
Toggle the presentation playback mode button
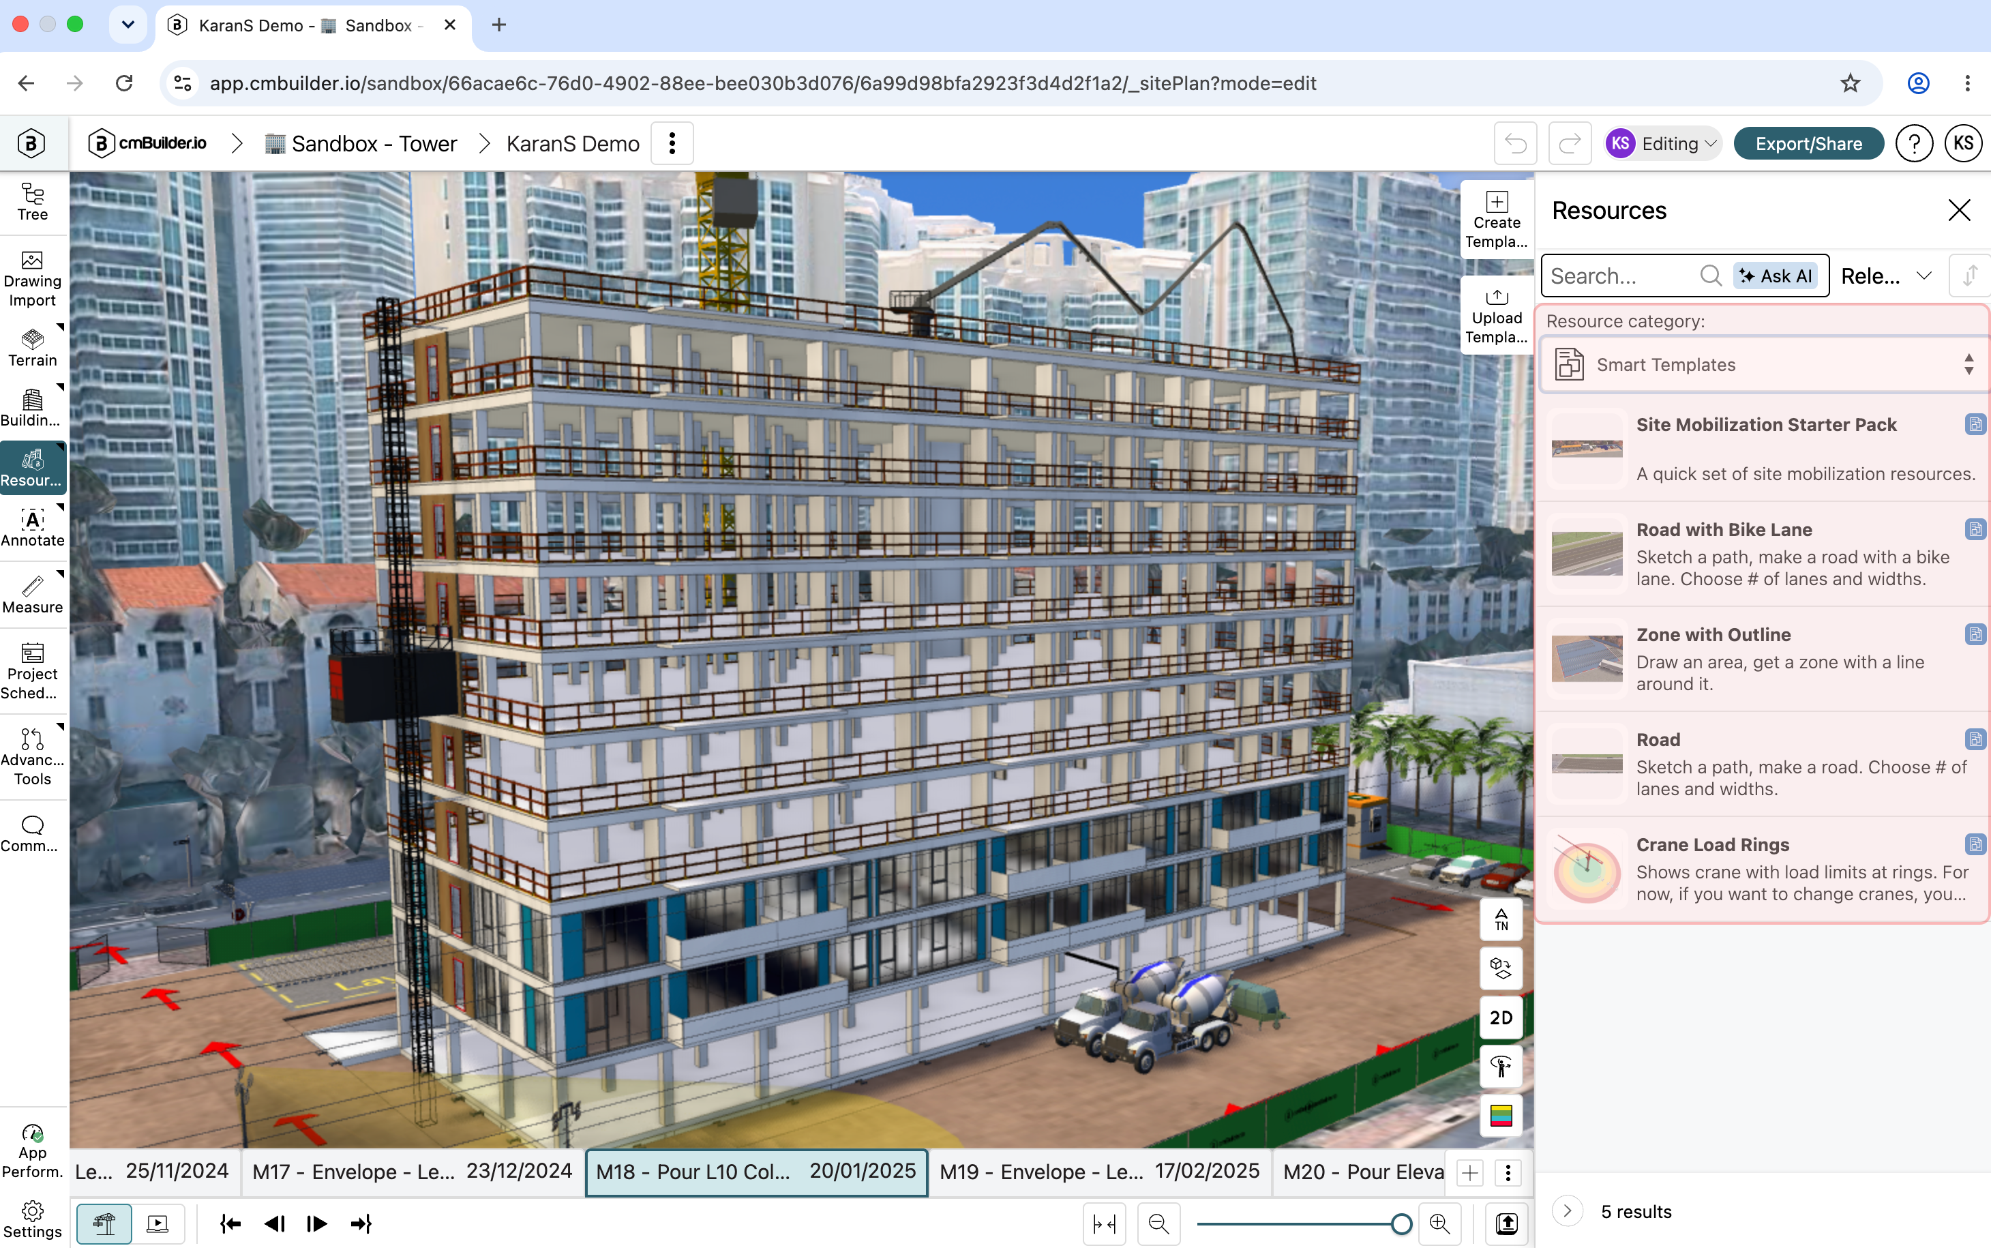point(157,1222)
